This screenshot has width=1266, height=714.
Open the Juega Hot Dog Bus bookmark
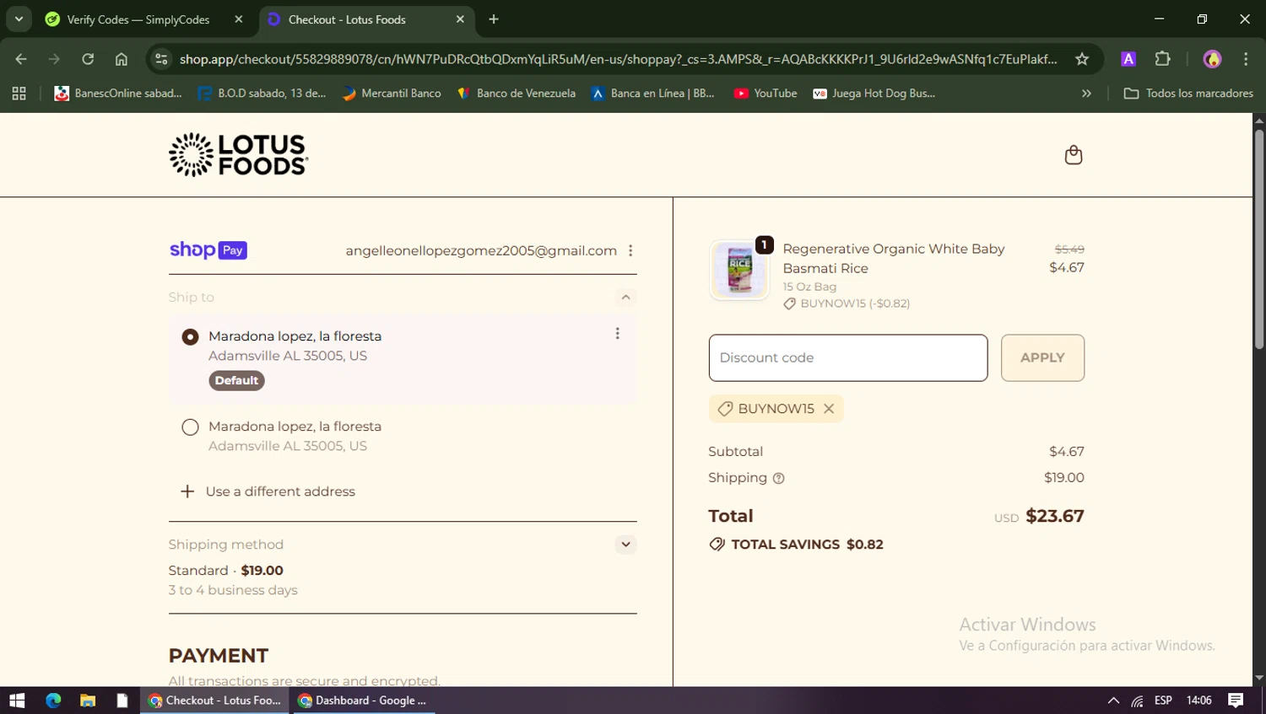click(874, 94)
